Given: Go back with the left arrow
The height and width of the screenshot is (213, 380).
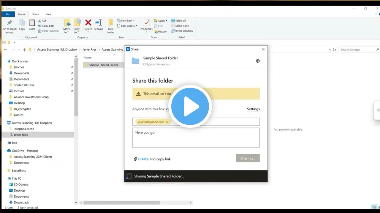Looking at the screenshot, I should [x=6, y=50].
